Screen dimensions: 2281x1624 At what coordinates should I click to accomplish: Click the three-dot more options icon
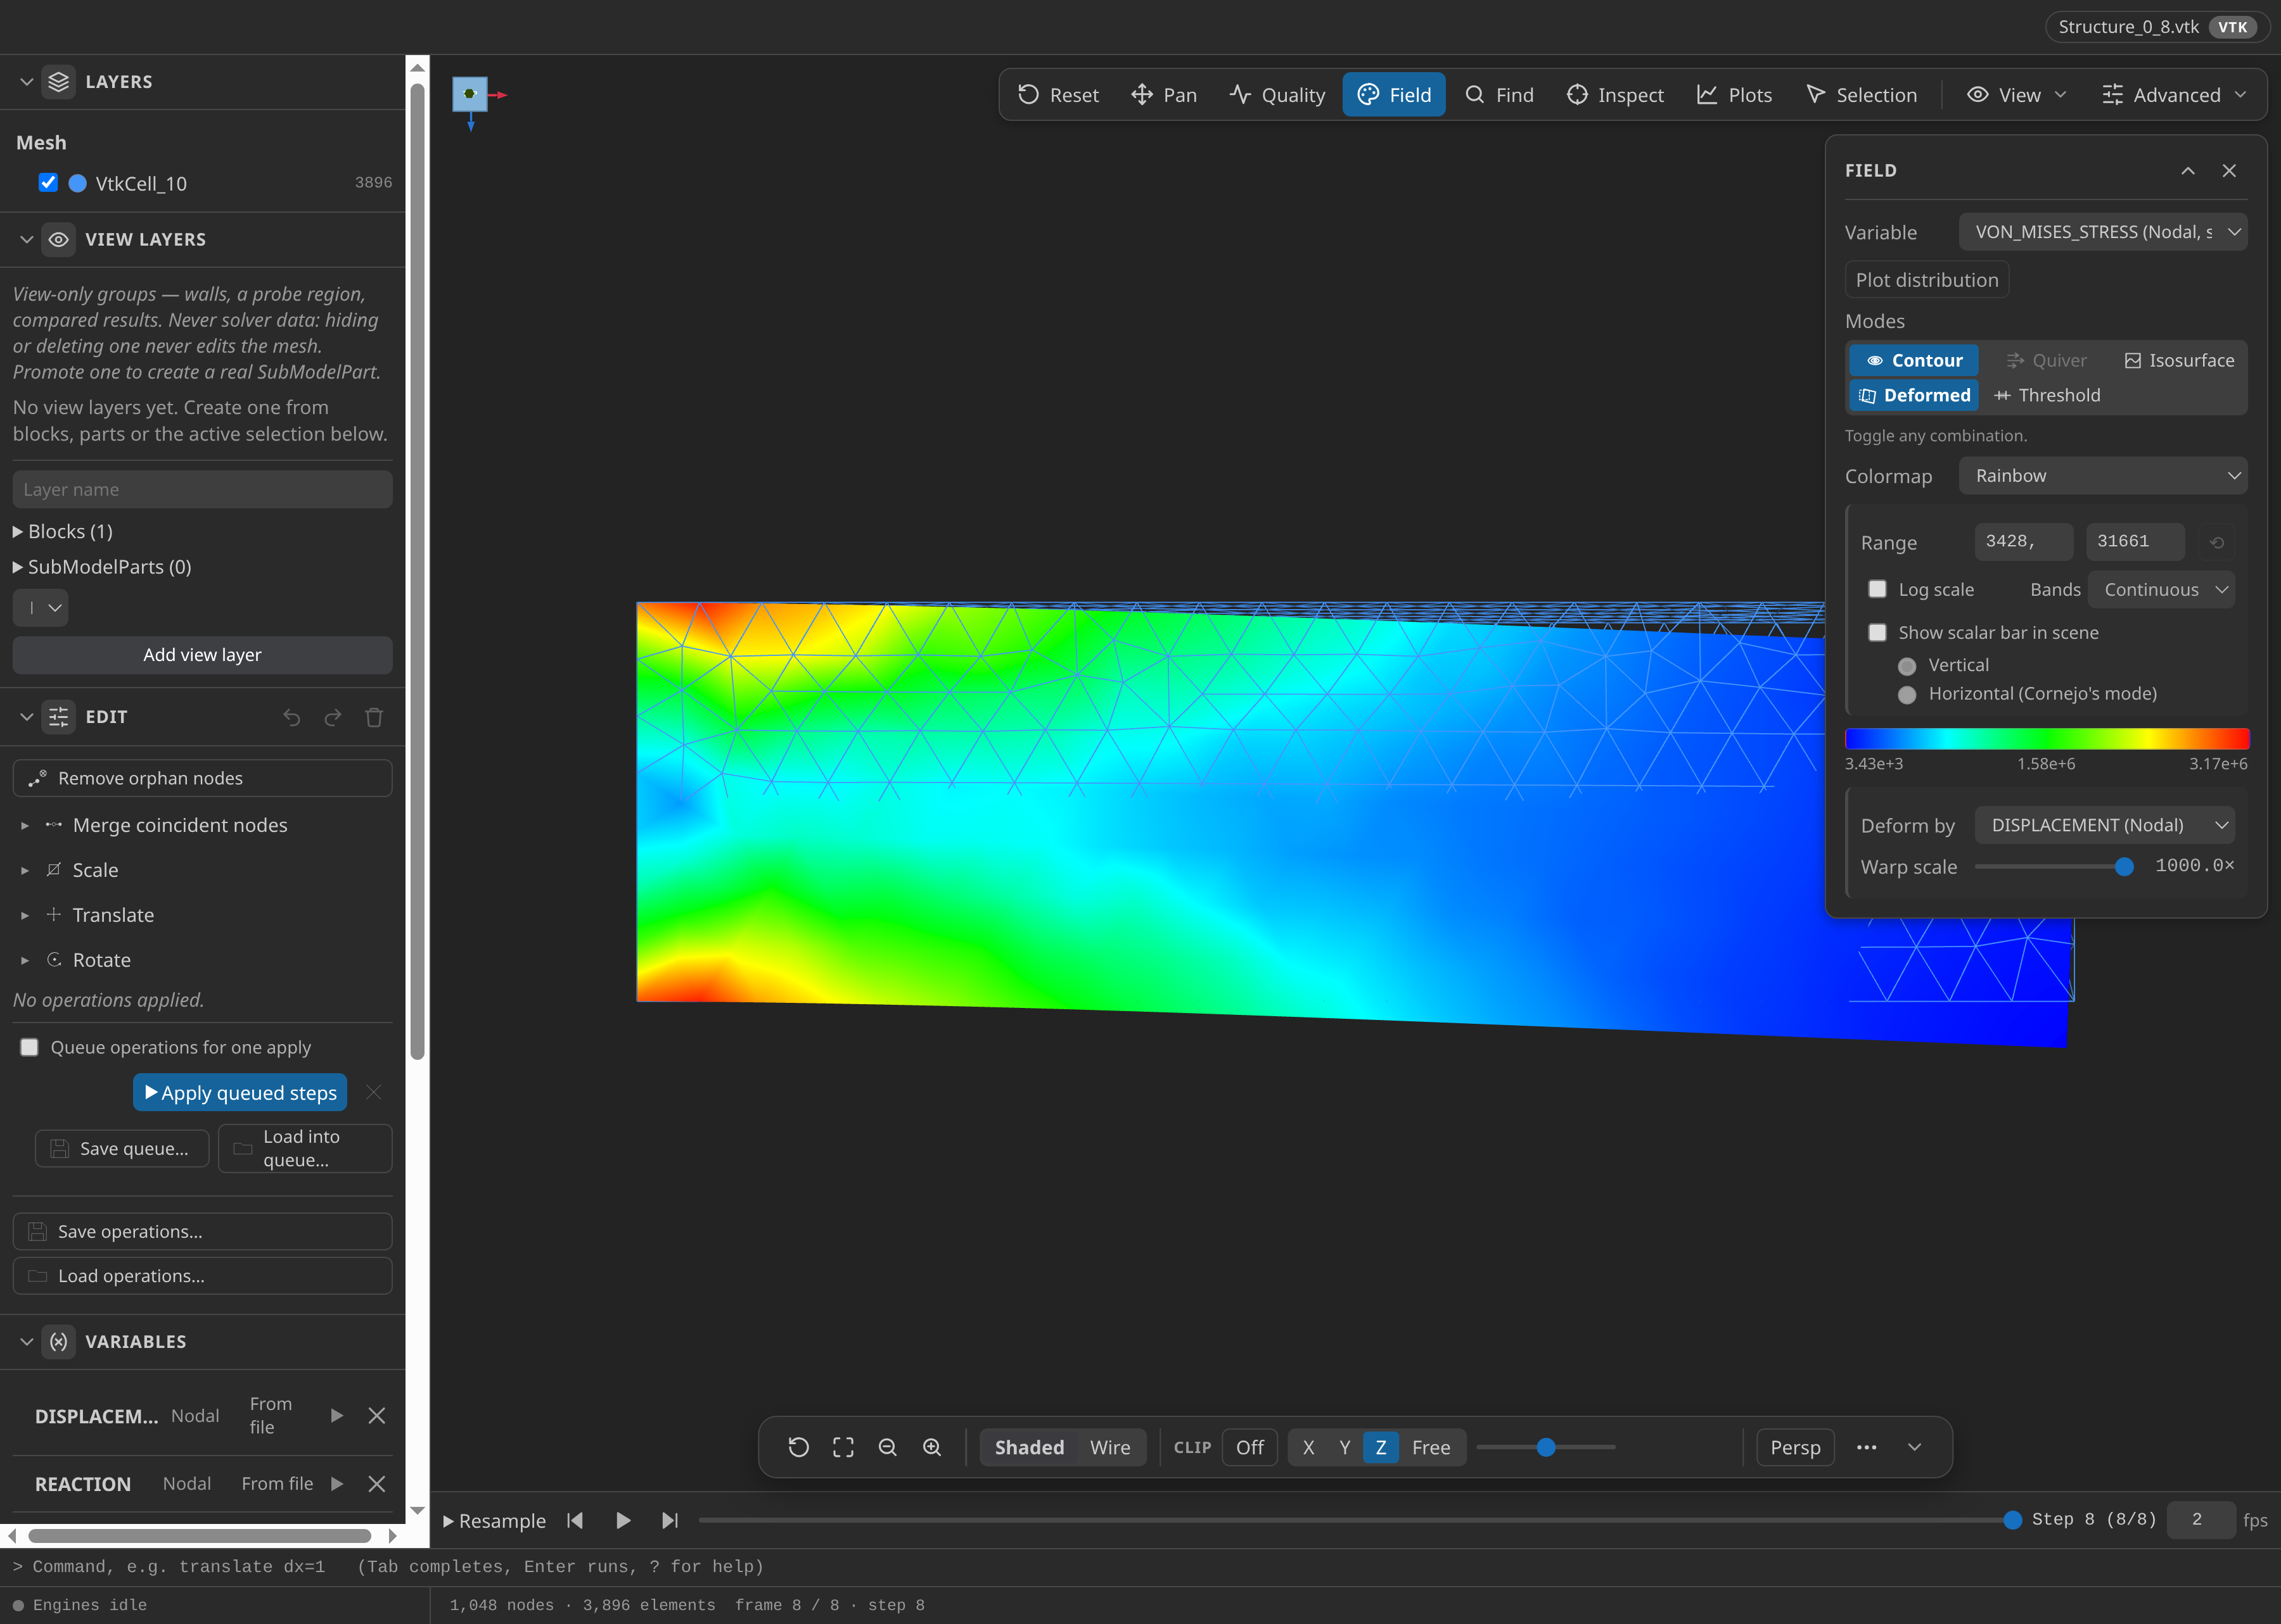1867,1447
